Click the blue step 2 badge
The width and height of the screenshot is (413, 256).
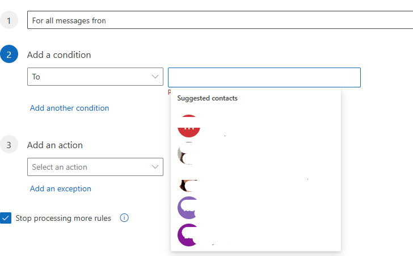tap(9, 55)
